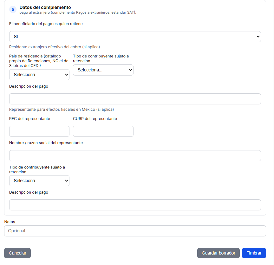Screen dimensions: 274x265
Task: Open the 'El beneficiario del pago' SI dropdown
Action: [x=135, y=36]
